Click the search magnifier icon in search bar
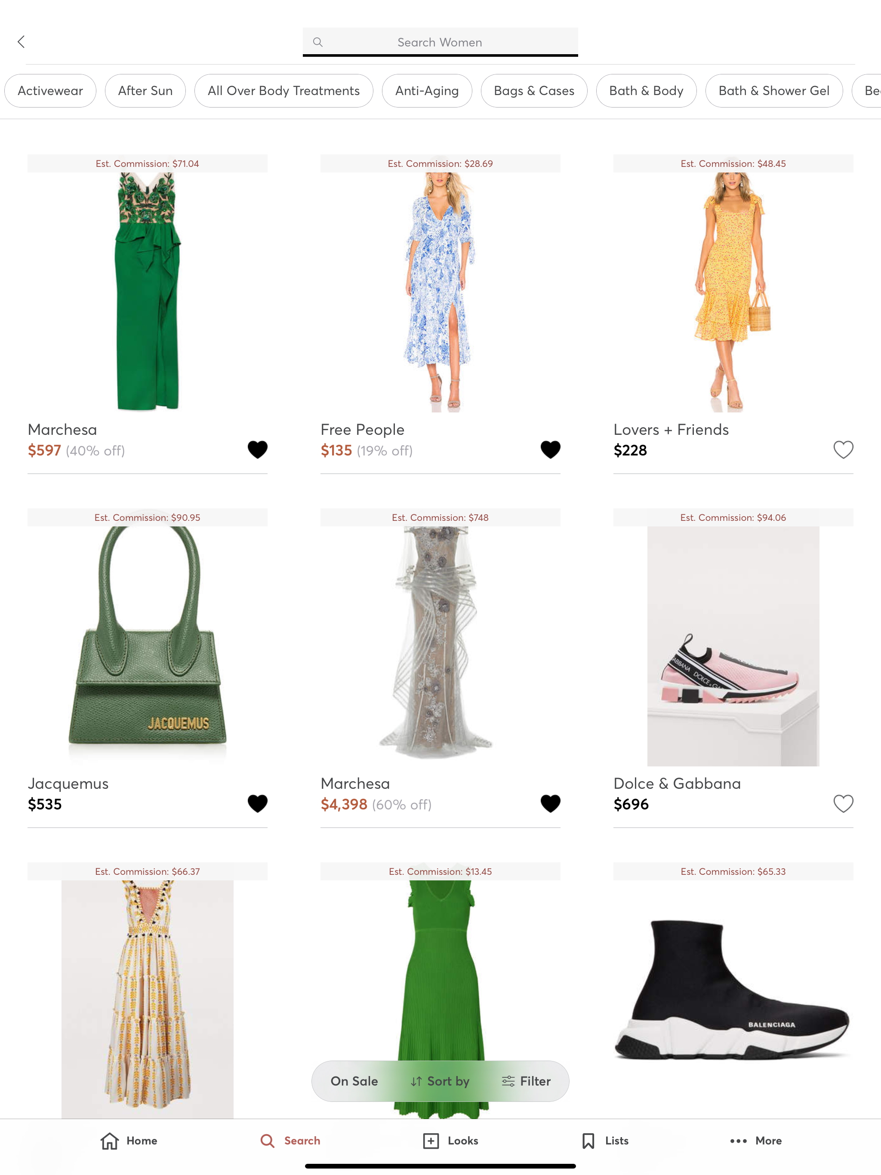This screenshot has height=1175, width=881. pos(318,42)
